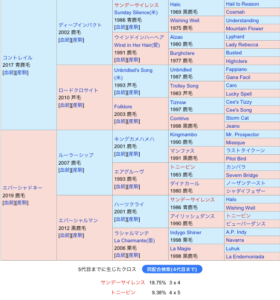Image resolution: width=280 pixels, height=300 pixels.
Task: Open the Mr. Prospector link
Action: point(243,134)
